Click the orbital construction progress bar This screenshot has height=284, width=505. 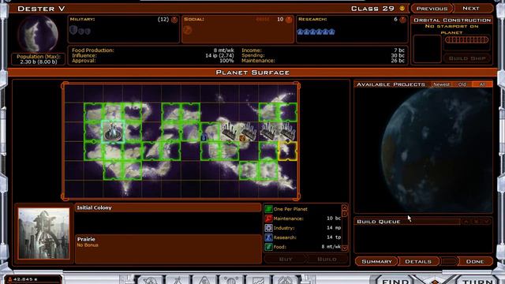pyautogui.click(x=466, y=40)
